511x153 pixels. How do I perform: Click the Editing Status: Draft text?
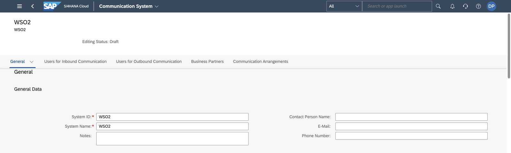(100, 42)
